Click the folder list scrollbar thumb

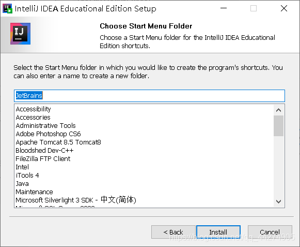[x=279, y=126]
